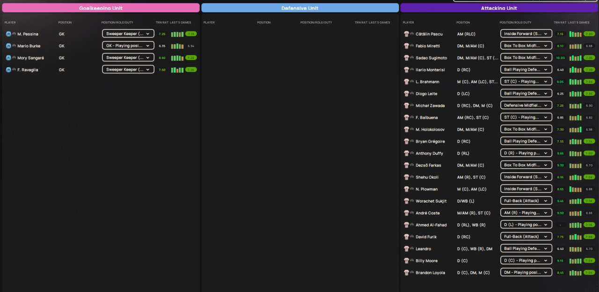
Task: Open Fabio Miretti's Box To Box role dropdown
Action: pos(526,46)
